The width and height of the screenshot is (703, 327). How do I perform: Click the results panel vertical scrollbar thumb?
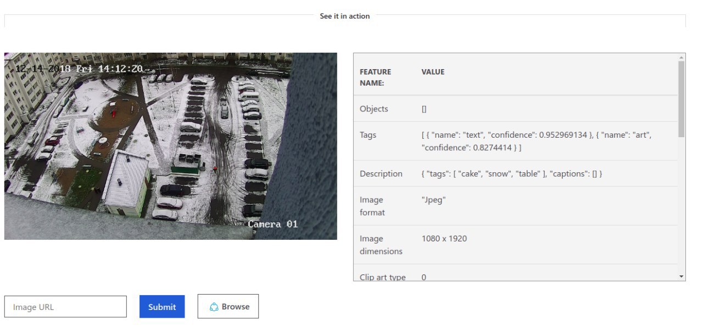(682, 99)
